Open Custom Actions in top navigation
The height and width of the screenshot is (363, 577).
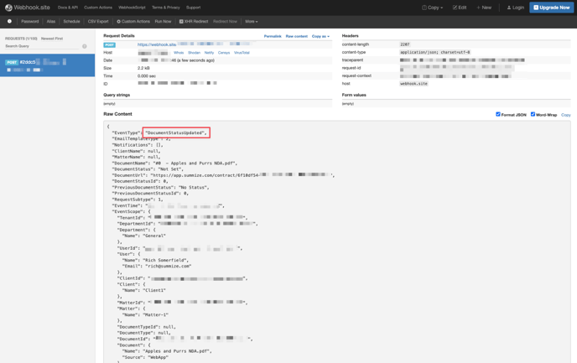pyautogui.click(x=98, y=8)
